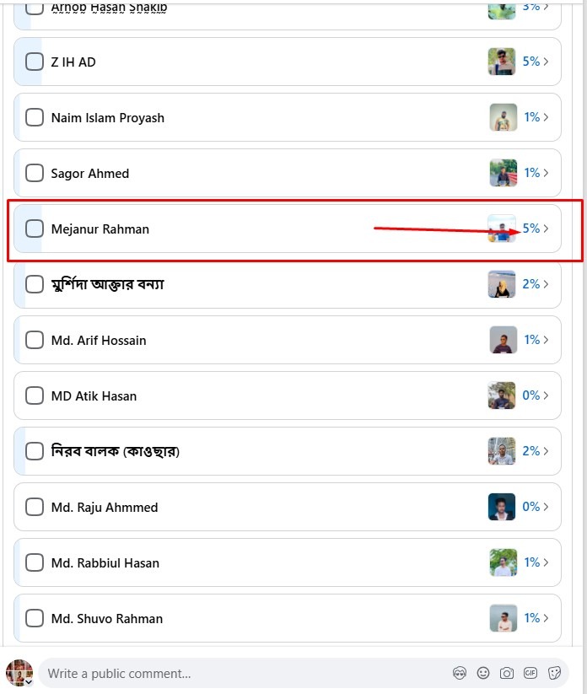Click the 2% vote link for মুর্শিদা আক্তার বন্যা
The width and height of the screenshot is (587, 694).
[x=530, y=284]
